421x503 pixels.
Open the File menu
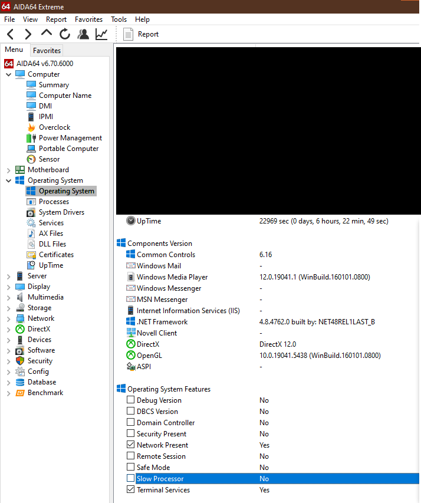click(x=9, y=19)
